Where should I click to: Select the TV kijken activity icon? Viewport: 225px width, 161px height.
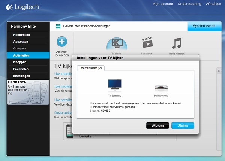(x=117, y=44)
